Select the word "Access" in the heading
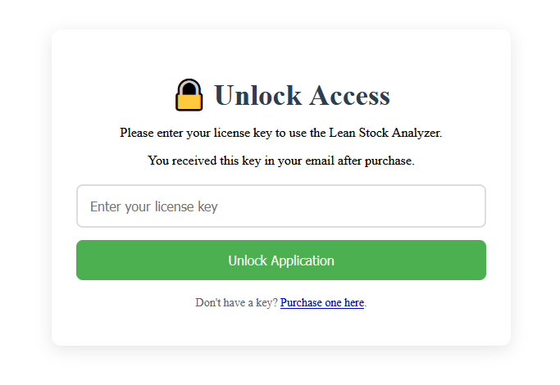The image size is (560, 385). [349, 96]
